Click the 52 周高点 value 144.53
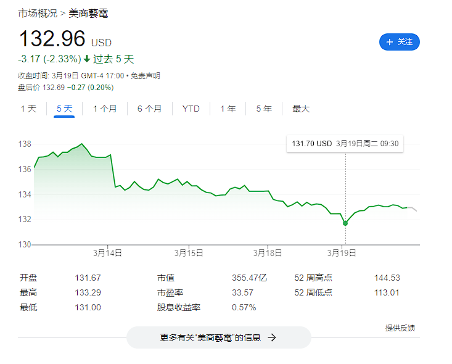 click(x=387, y=278)
